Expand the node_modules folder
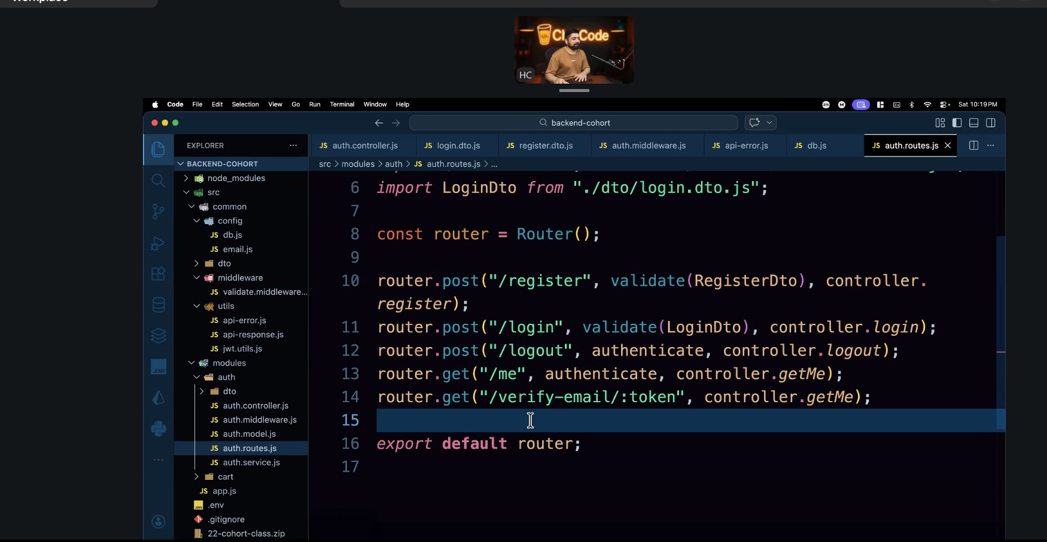This screenshot has width=1047, height=542. [x=236, y=178]
